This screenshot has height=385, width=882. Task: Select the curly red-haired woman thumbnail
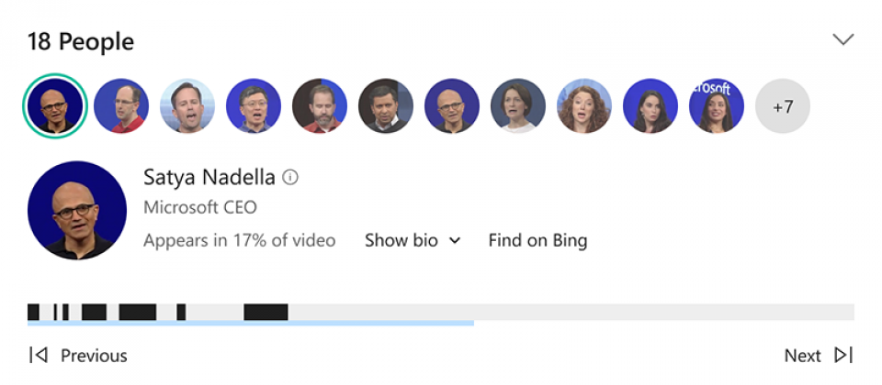pyautogui.click(x=584, y=106)
